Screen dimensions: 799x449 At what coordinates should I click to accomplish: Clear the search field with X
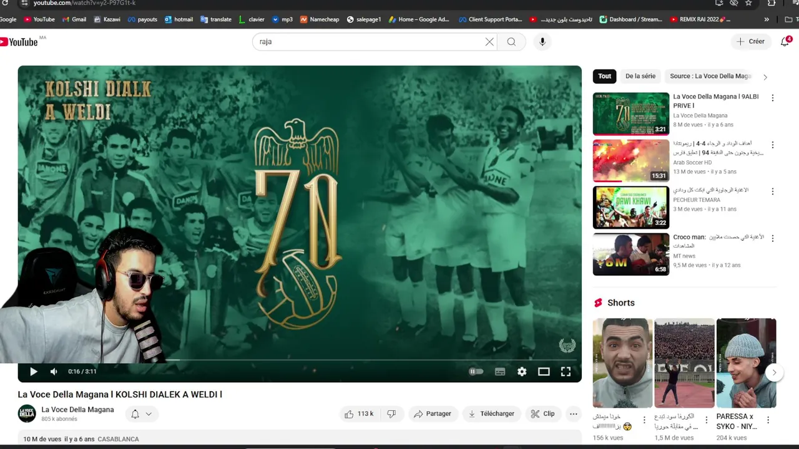pos(489,42)
